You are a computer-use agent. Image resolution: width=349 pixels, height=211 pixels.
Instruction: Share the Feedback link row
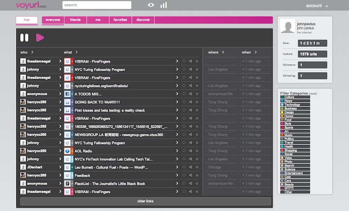coord(190,175)
